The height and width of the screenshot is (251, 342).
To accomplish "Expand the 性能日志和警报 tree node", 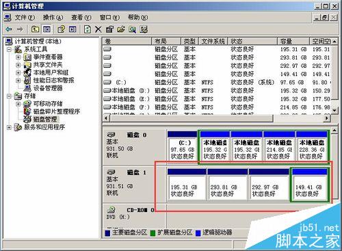I will 18,81.
